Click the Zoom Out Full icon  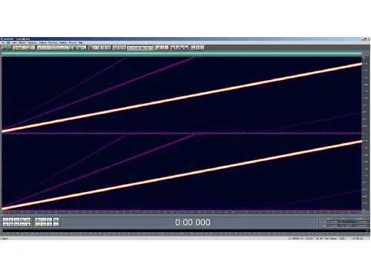tap(50, 220)
